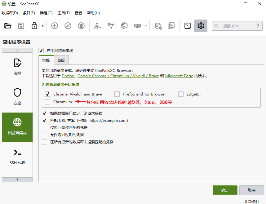This screenshot has height=204, width=266.
Task: Open the password generator dice icon
Action: pos(188,26)
